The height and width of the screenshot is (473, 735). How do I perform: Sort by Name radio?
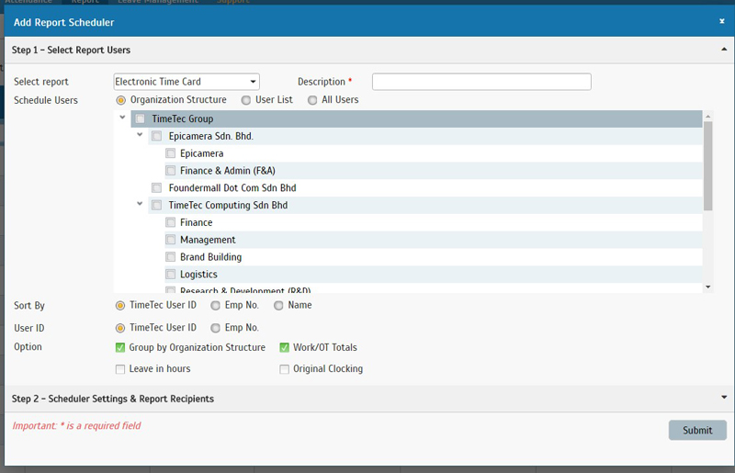point(278,306)
